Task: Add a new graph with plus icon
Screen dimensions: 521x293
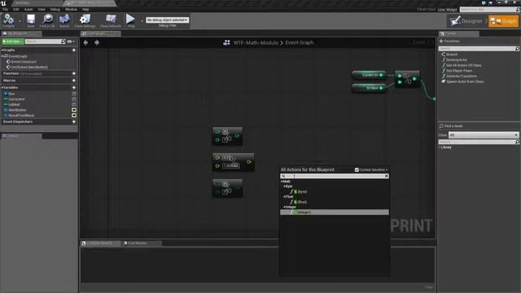Action: coord(74,50)
